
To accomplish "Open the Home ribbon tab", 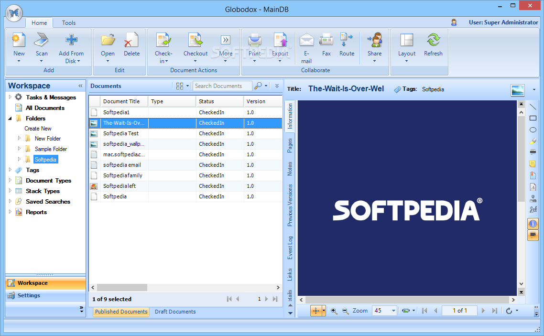I will 39,22.
